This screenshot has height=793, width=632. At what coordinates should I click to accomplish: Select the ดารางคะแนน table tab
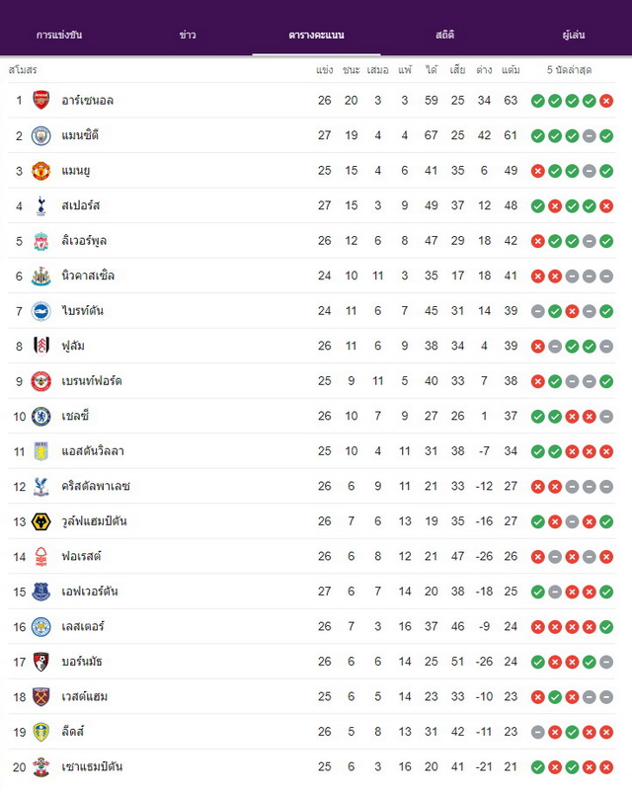point(317,35)
